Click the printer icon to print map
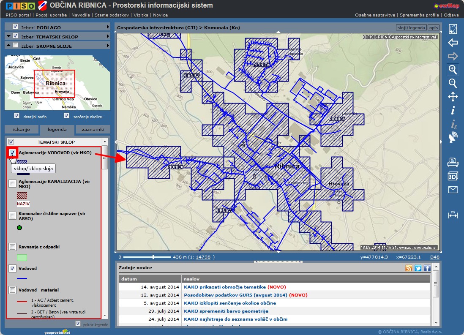The image size is (464, 335). click(453, 162)
